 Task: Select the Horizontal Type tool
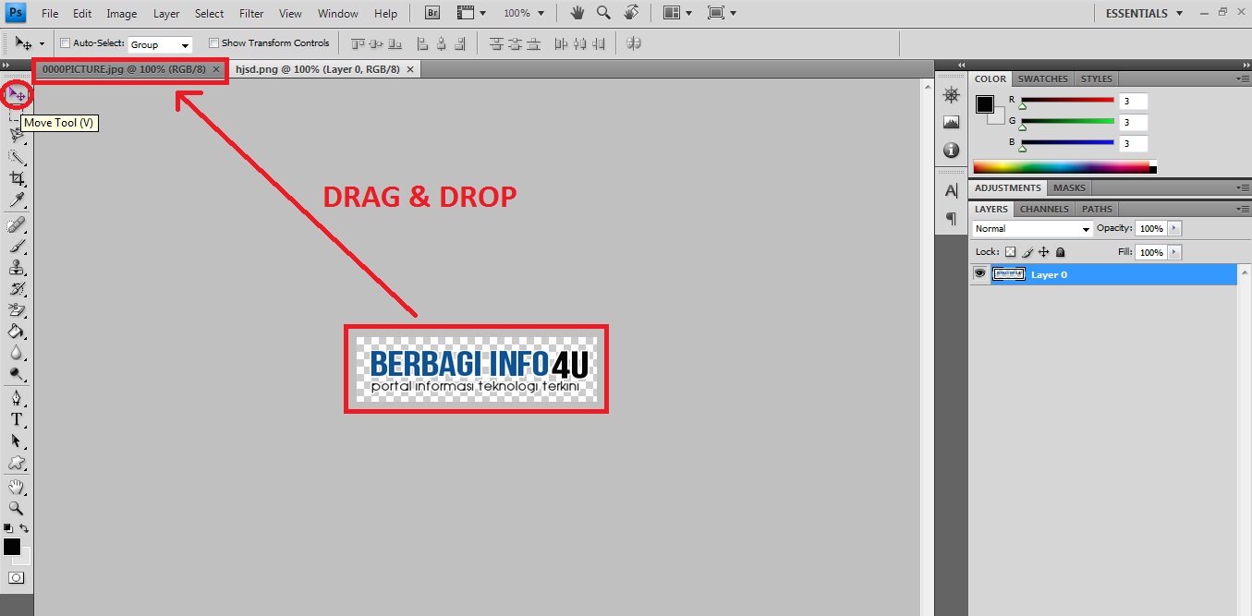click(16, 419)
